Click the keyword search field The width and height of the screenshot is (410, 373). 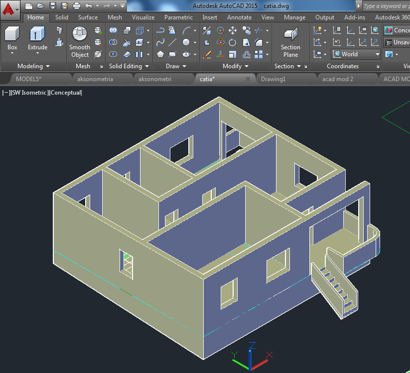tap(386, 6)
